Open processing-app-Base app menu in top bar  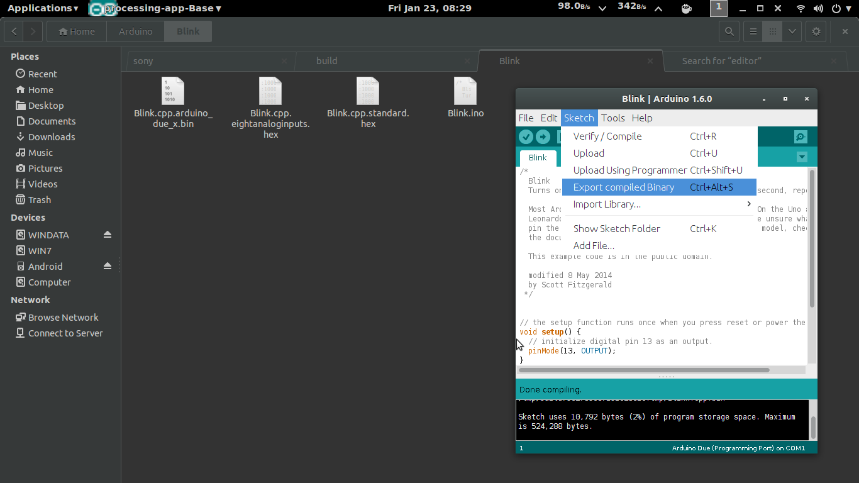click(x=155, y=8)
